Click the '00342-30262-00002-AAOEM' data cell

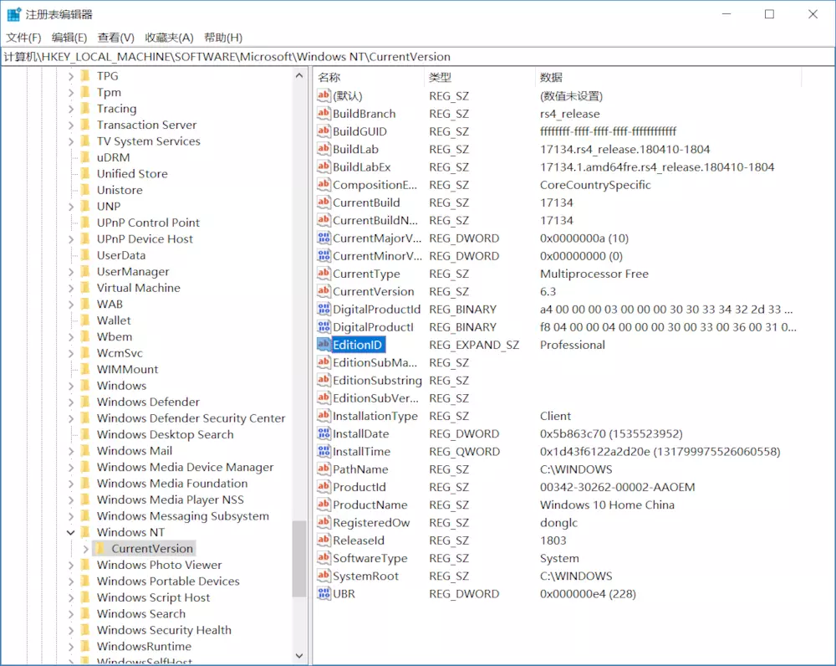617,487
